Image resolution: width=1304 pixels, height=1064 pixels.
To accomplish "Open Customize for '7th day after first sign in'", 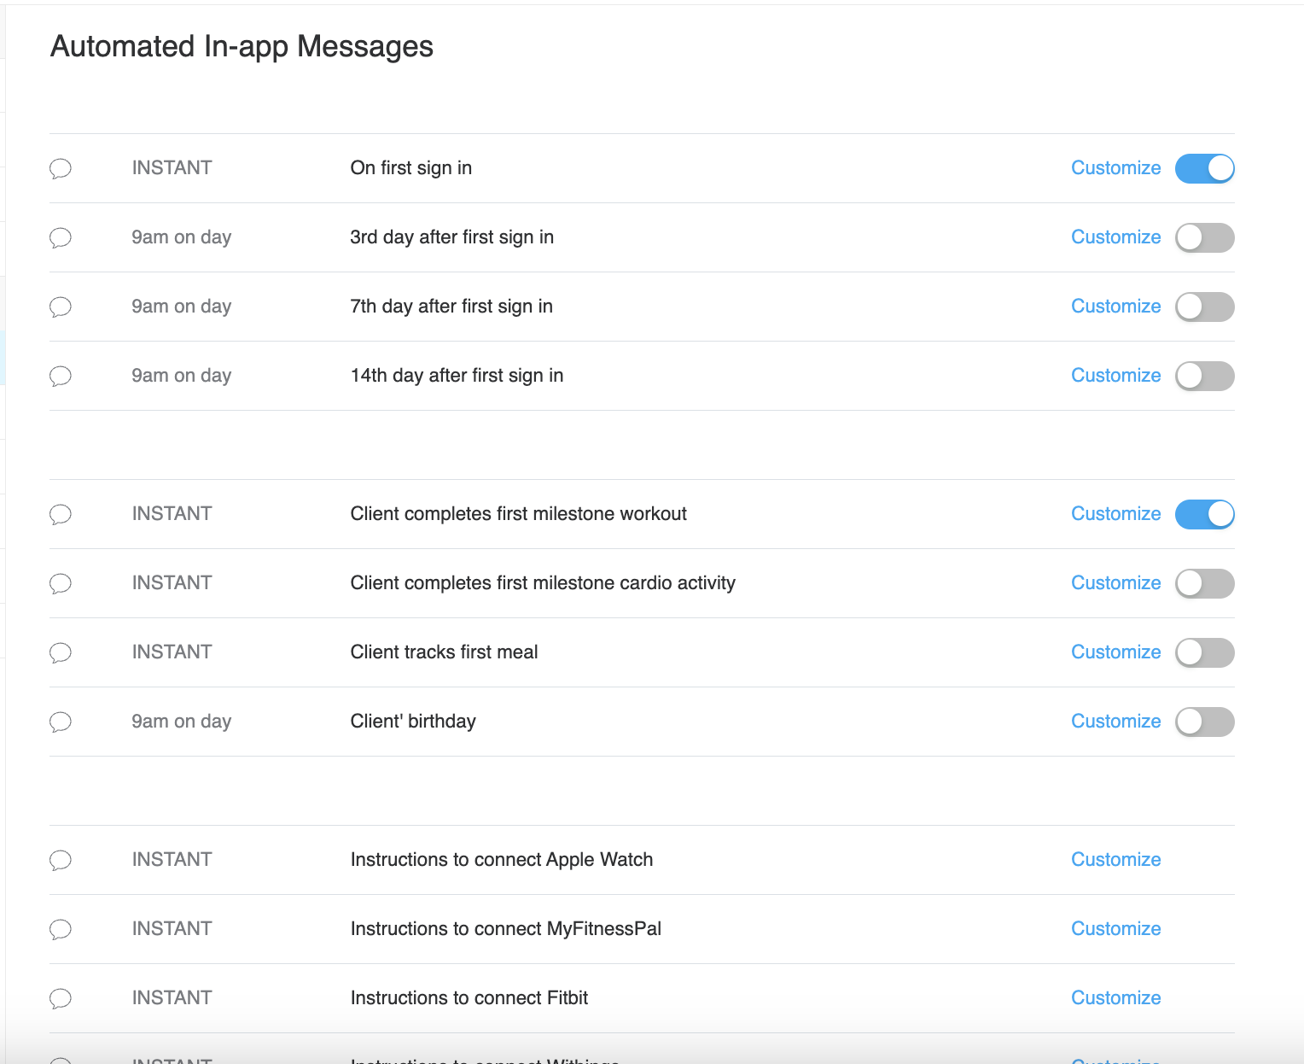I will coord(1115,307).
